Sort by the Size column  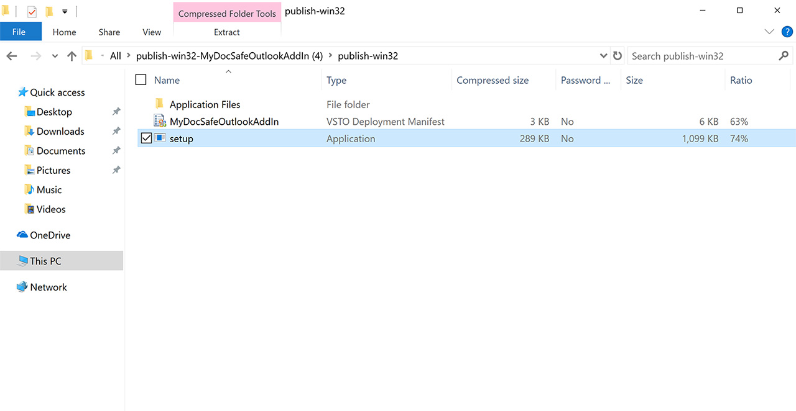click(x=634, y=80)
